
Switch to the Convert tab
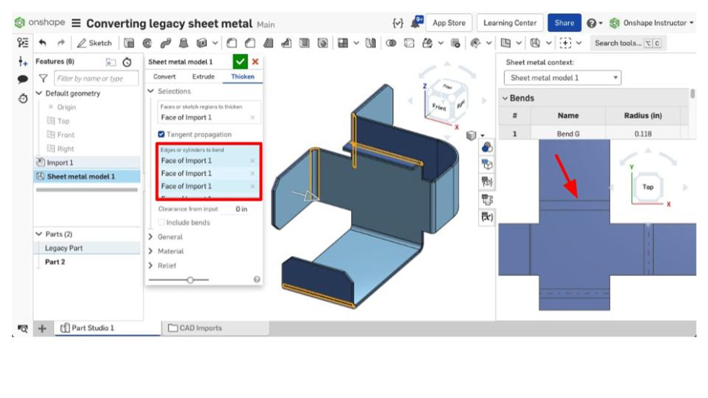click(164, 77)
